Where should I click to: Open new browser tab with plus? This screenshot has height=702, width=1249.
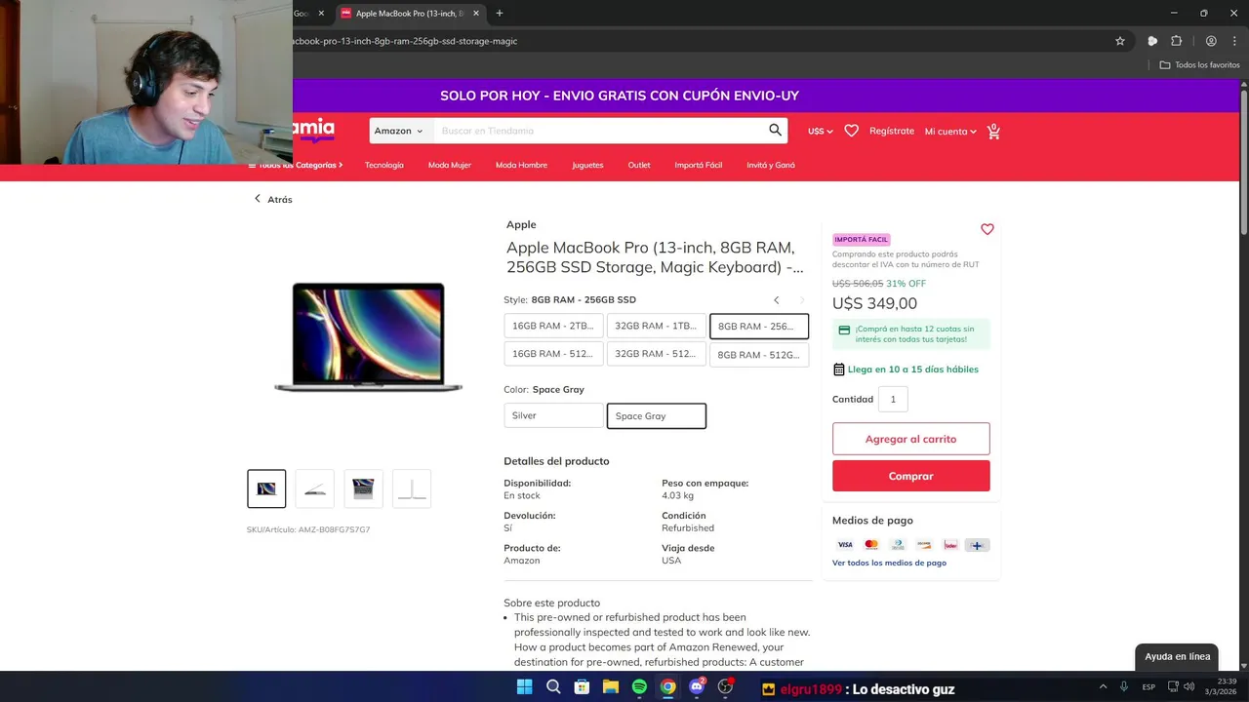coord(500,14)
